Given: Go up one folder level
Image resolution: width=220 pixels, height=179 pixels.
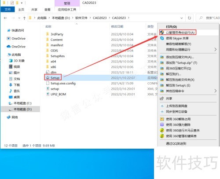Looking at the screenshot, I should 24,18.
